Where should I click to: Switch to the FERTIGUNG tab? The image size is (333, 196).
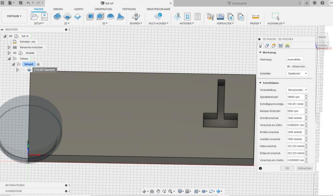[129, 9]
